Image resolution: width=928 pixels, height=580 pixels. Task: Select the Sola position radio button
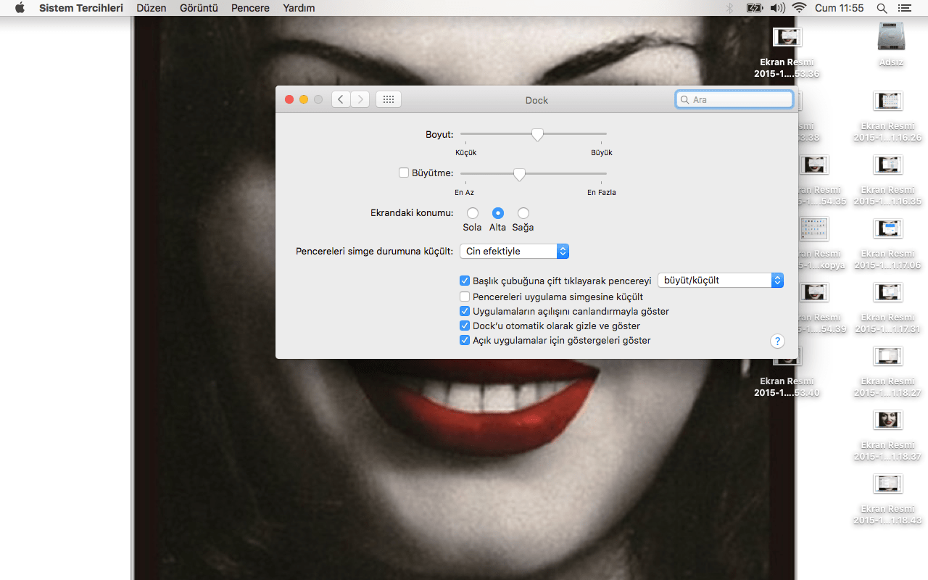[x=472, y=213]
